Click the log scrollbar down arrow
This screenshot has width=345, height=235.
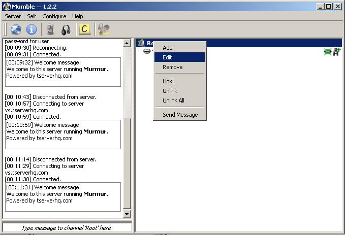[x=127, y=214]
